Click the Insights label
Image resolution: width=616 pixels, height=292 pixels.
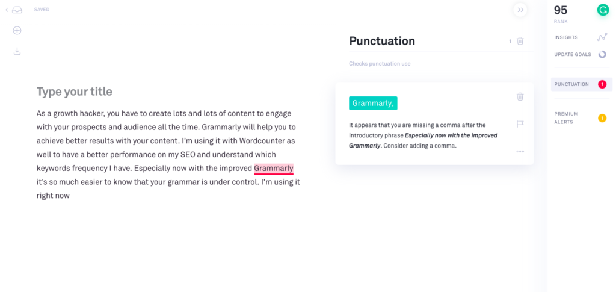[x=565, y=37]
